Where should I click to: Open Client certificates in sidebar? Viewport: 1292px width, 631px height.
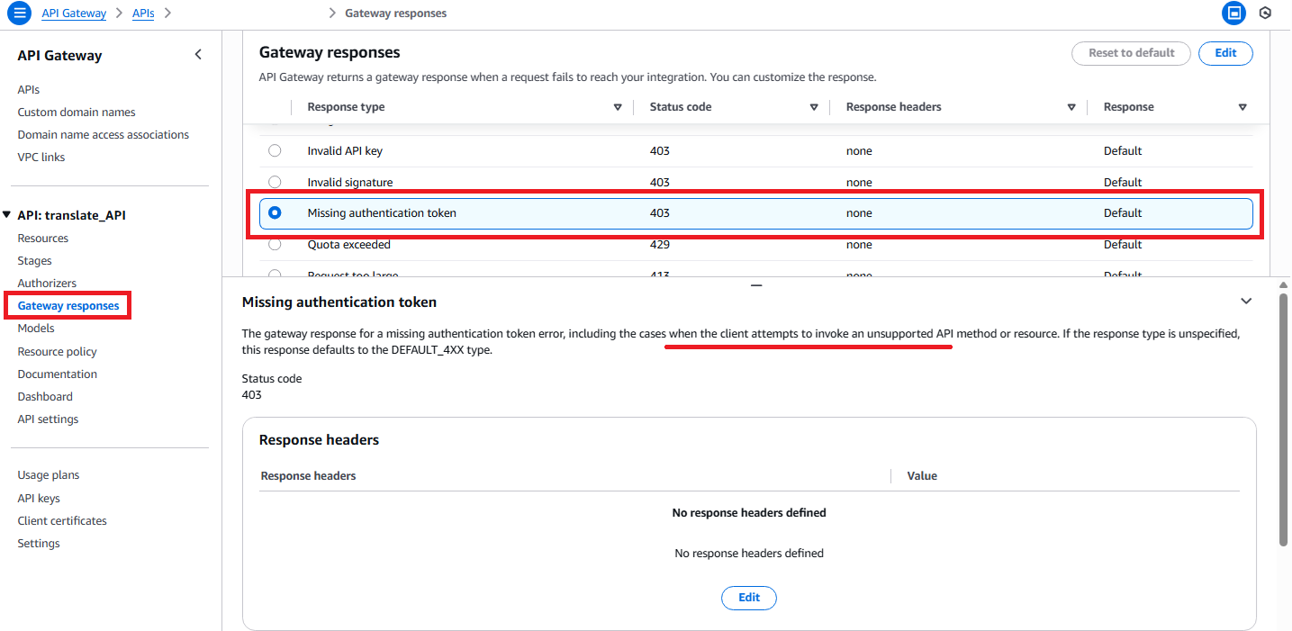coord(62,520)
